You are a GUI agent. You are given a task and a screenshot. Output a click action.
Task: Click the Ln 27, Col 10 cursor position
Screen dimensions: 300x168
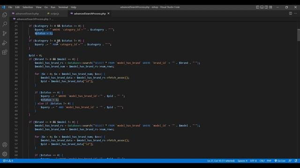(x=221, y=161)
